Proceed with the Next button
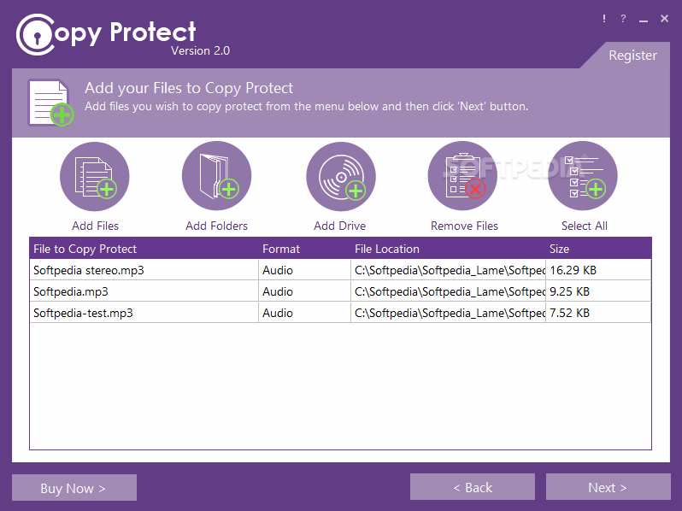682x511 pixels. (x=608, y=487)
